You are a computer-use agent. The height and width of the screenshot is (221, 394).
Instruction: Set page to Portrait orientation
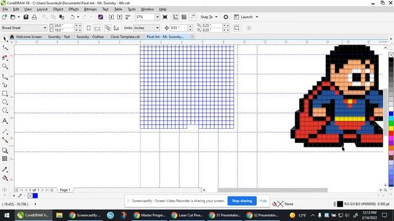click(89, 28)
